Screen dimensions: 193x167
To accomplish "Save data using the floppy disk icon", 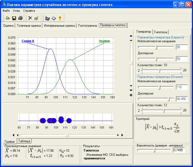I will (14, 18).
